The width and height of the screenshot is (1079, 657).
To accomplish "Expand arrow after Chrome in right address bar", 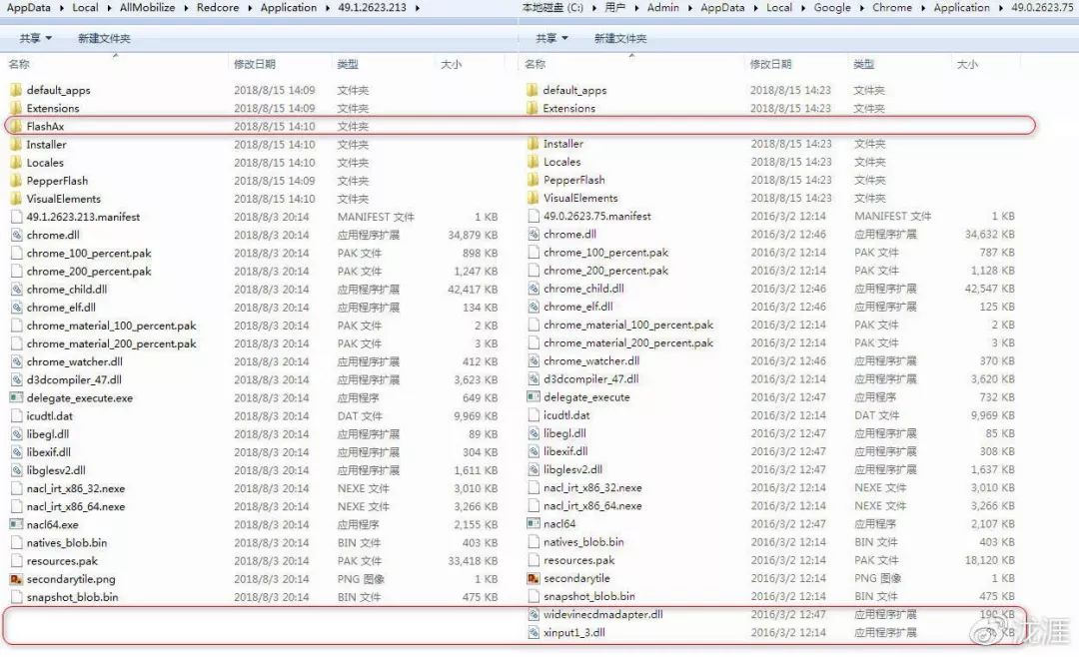I will point(923,8).
